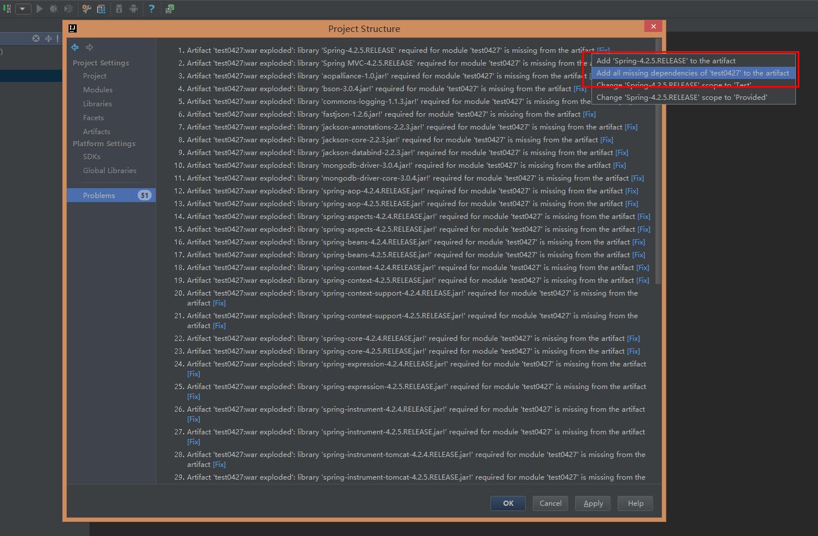Click the scroll-from-source target icon
This screenshot has width=818, height=536.
tap(36, 38)
